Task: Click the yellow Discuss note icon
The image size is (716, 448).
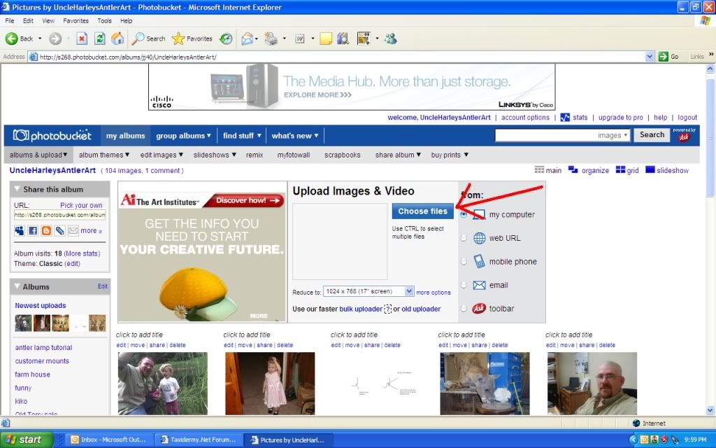Action: click(x=326, y=39)
